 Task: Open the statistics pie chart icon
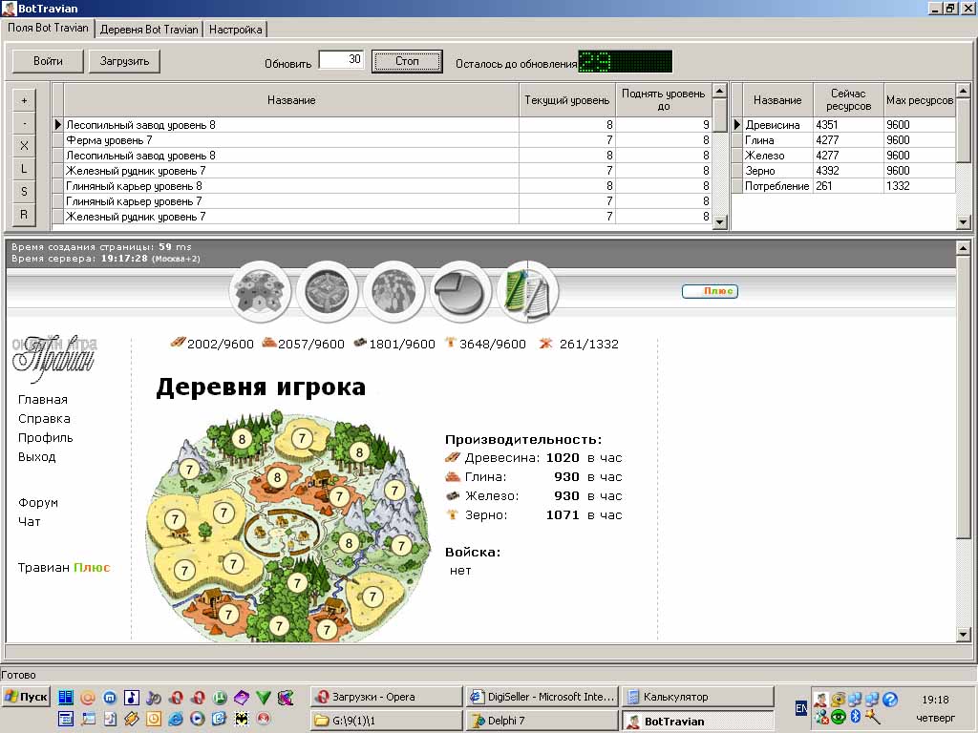pos(461,291)
